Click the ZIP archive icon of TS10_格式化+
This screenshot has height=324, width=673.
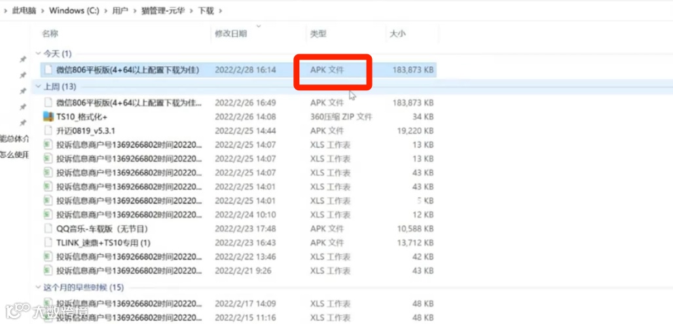coord(48,117)
